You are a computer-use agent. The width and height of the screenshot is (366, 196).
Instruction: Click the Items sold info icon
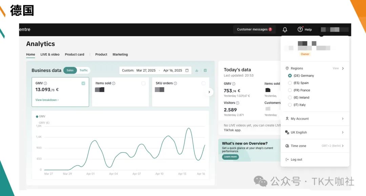114,83
